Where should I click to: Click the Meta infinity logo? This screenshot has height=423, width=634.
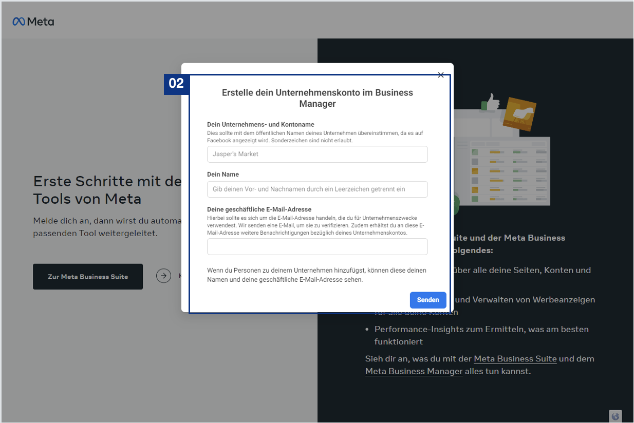(x=18, y=21)
